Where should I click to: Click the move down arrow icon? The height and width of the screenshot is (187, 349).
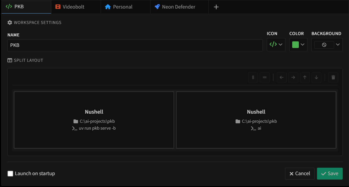point(316,78)
